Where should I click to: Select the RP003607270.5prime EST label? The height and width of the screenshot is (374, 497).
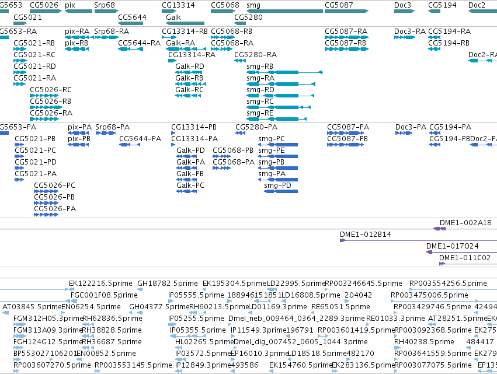pos(53,365)
